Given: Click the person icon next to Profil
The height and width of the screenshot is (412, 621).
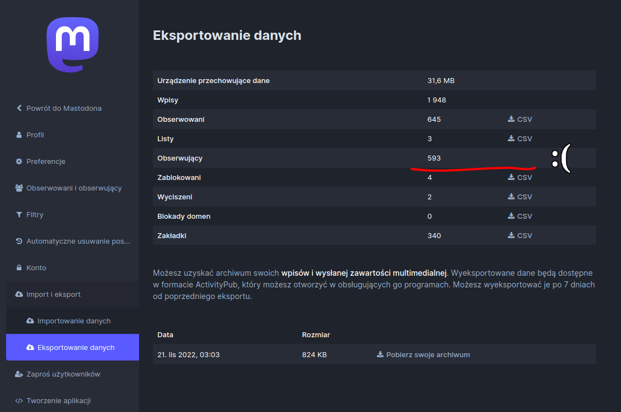Looking at the screenshot, I should pyautogui.click(x=19, y=135).
